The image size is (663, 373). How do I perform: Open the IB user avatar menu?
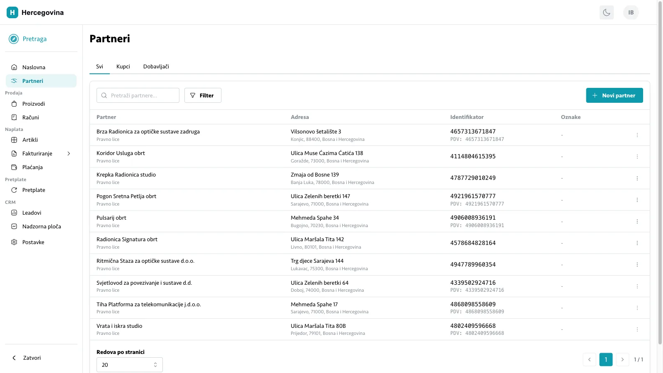coord(631,12)
